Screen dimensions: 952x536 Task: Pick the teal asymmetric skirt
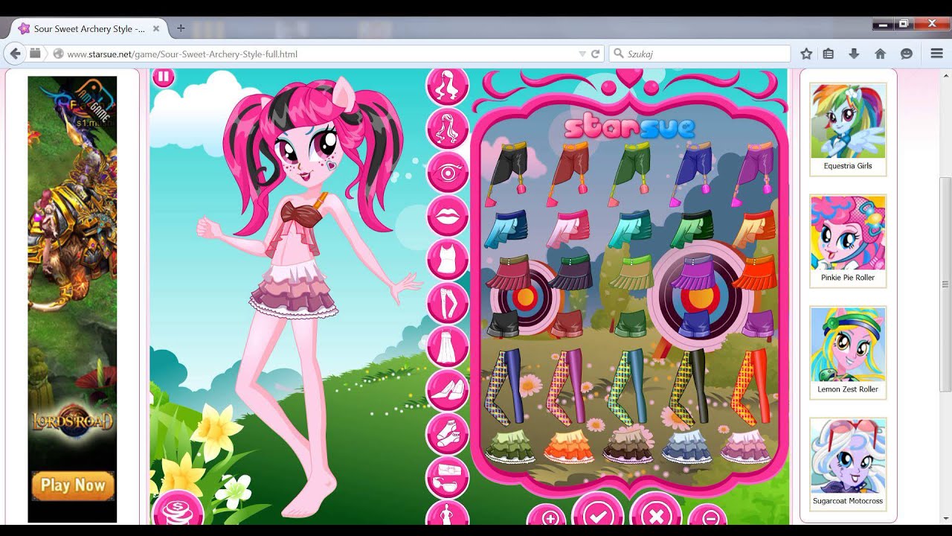[629, 229]
